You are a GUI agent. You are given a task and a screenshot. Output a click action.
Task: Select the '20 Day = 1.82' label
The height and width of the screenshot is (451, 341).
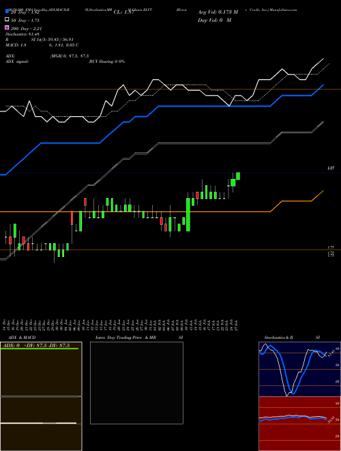click(x=25, y=13)
